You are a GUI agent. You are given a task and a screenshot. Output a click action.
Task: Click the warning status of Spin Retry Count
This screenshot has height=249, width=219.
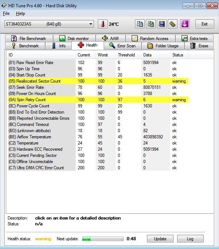179,100
